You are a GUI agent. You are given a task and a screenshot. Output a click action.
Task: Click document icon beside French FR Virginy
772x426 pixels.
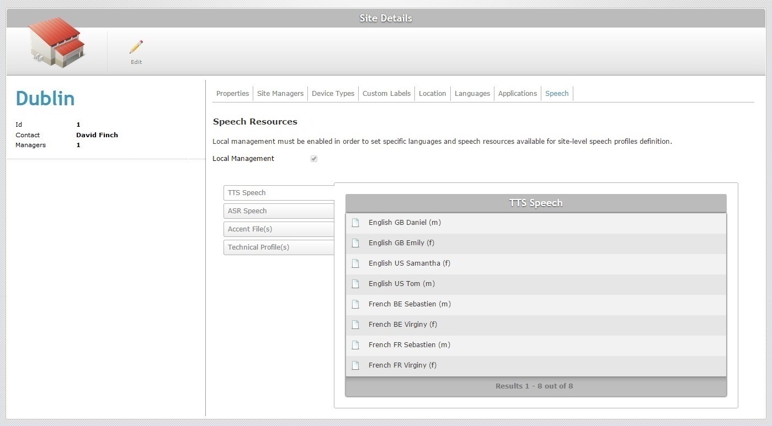355,365
